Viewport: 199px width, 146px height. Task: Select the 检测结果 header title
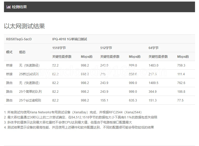coord(19,7)
